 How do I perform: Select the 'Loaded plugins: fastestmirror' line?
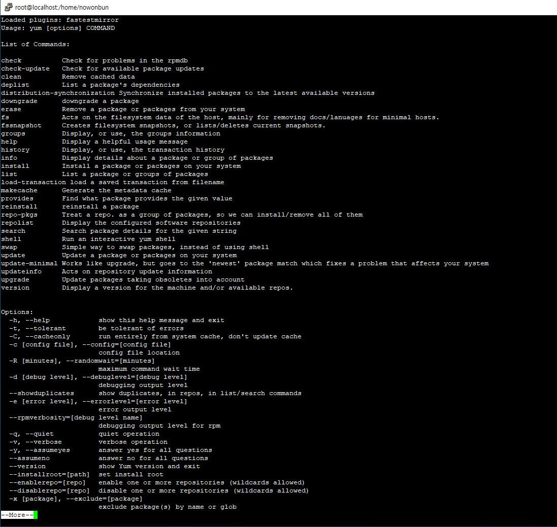coord(60,20)
